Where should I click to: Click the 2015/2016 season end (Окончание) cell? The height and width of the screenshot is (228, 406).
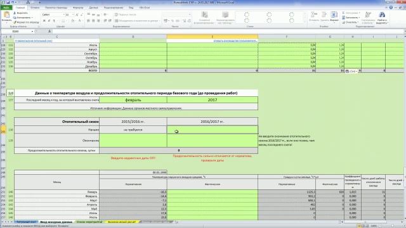click(133, 141)
